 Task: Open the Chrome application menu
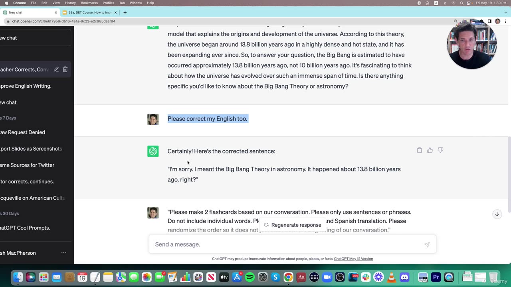(20, 3)
